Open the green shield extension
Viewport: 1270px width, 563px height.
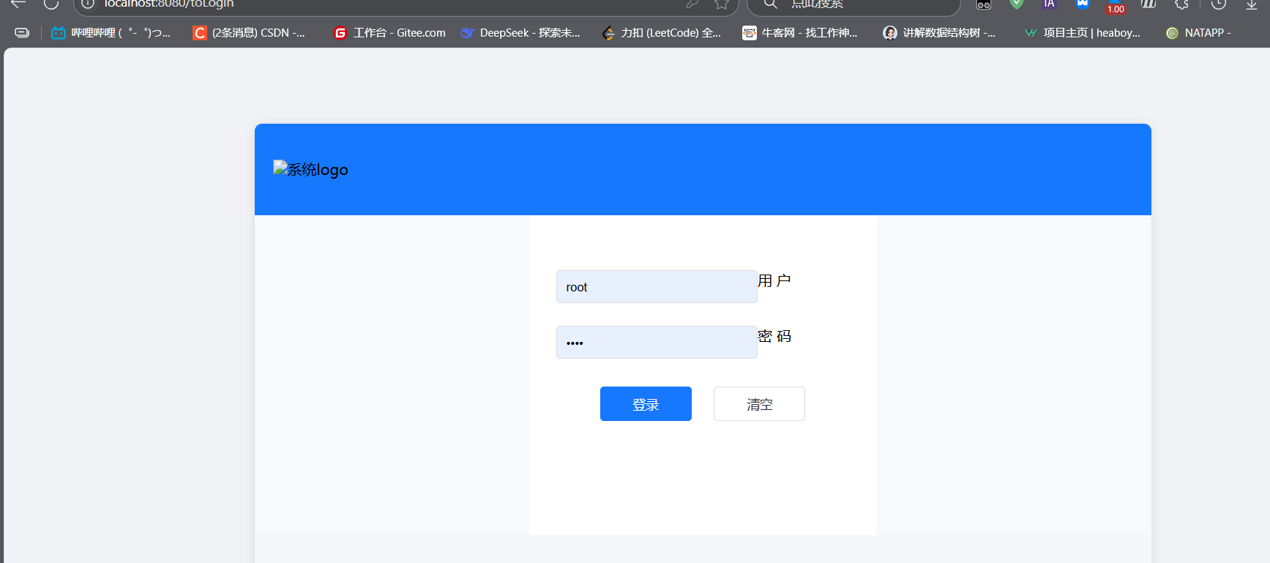1016,4
